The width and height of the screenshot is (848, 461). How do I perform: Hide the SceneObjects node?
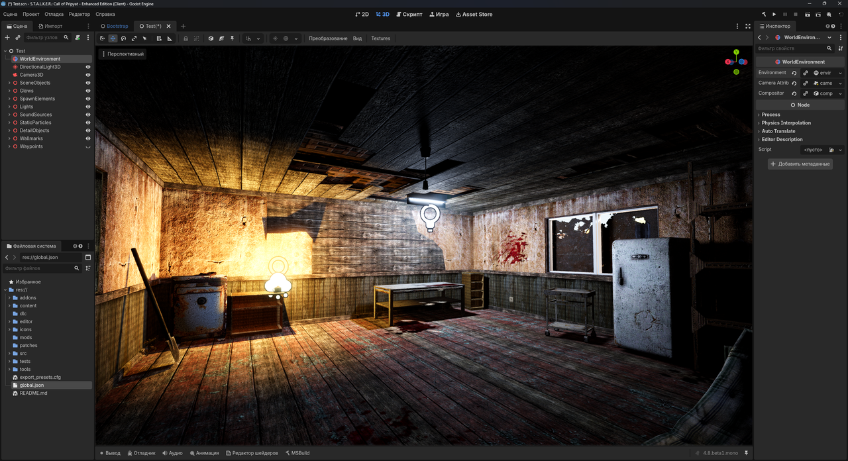[88, 83]
